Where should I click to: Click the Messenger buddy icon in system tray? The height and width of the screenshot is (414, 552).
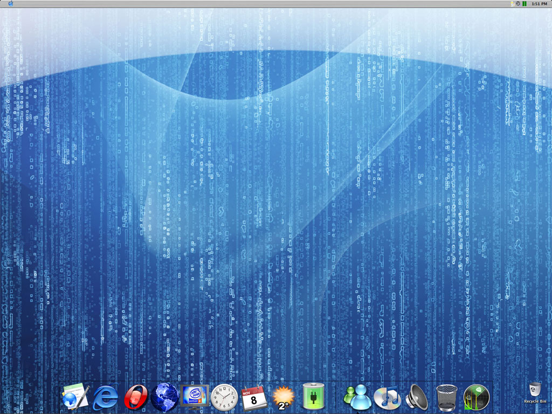[512, 4]
